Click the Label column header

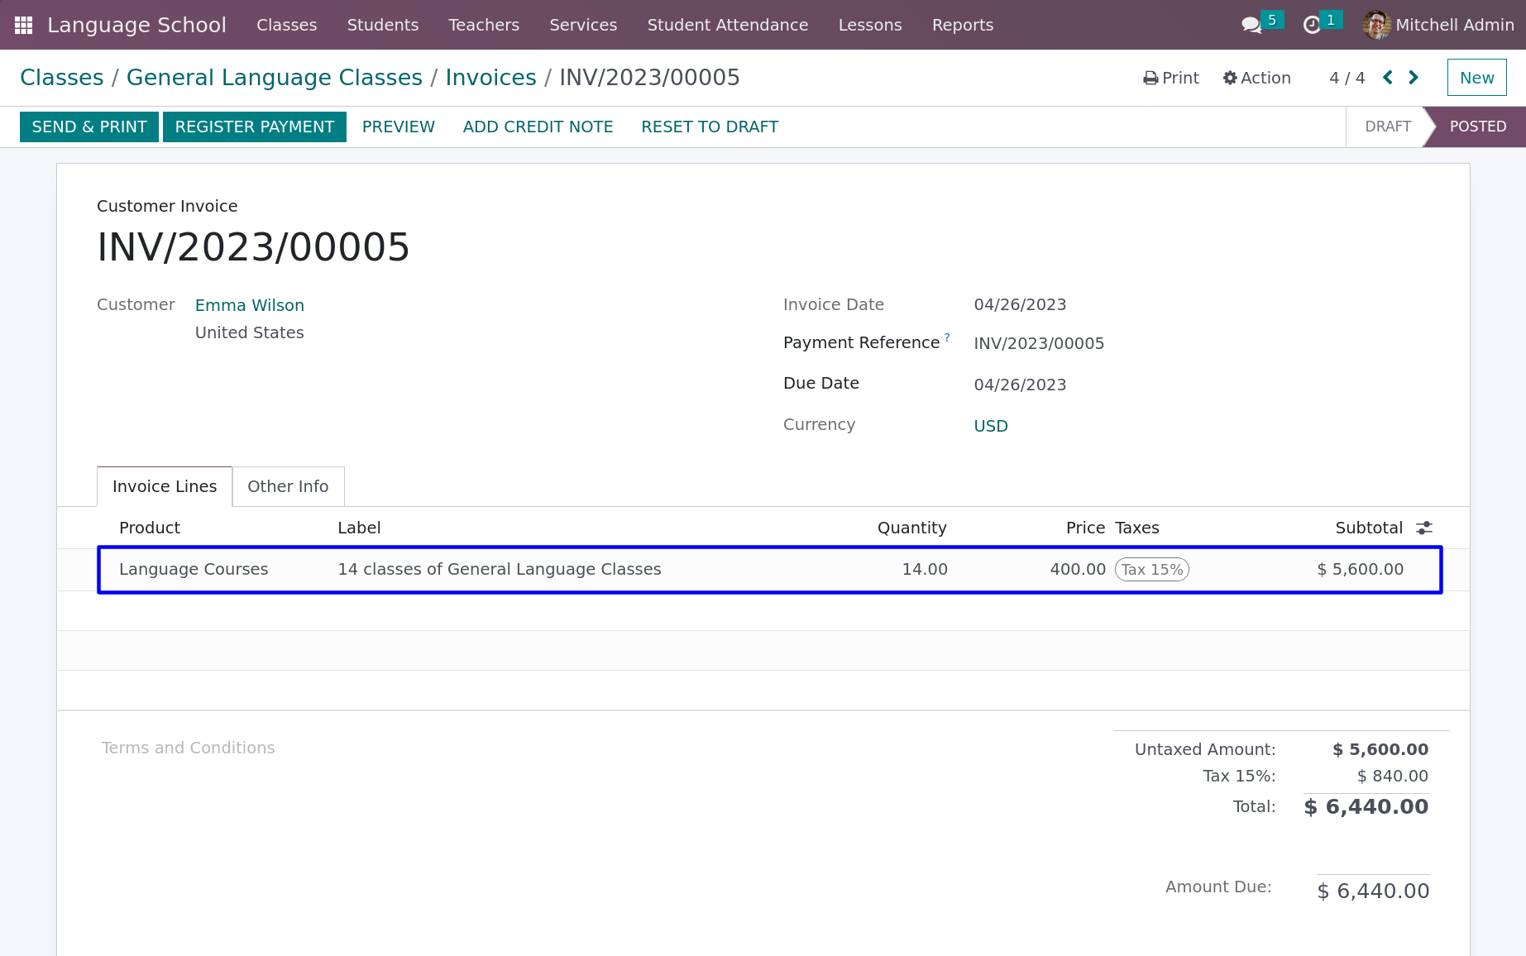[359, 528]
